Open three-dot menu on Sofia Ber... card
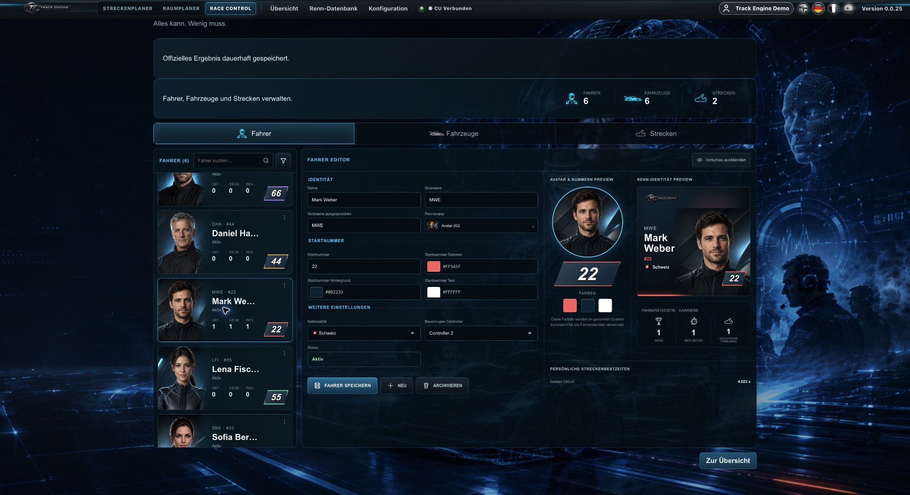Viewport: 910px width, 495px height. point(284,421)
